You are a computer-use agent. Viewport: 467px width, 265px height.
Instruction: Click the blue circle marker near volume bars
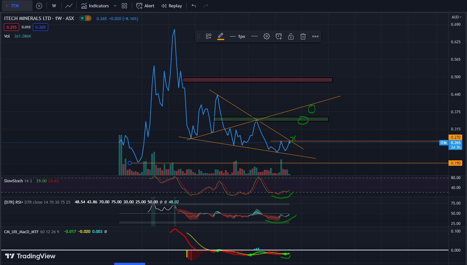click(x=130, y=163)
